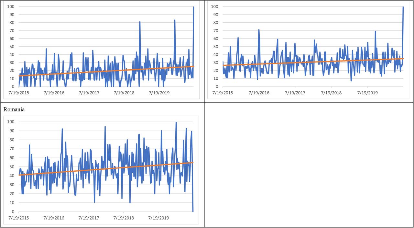Click 7/19/2017 axis label in Romania chart

tap(89, 218)
